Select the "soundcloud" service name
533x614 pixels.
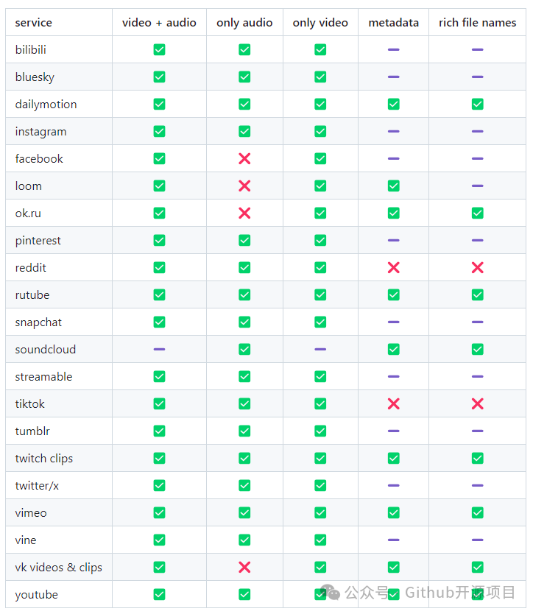[46, 349]
